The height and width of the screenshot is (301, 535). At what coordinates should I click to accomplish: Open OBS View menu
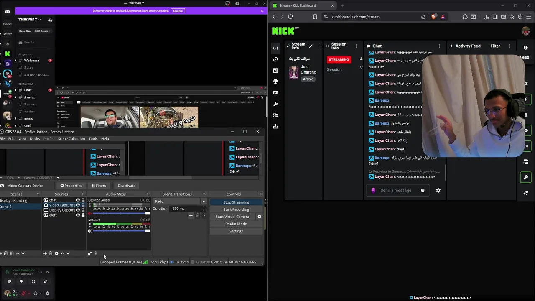tap(22, 139)
